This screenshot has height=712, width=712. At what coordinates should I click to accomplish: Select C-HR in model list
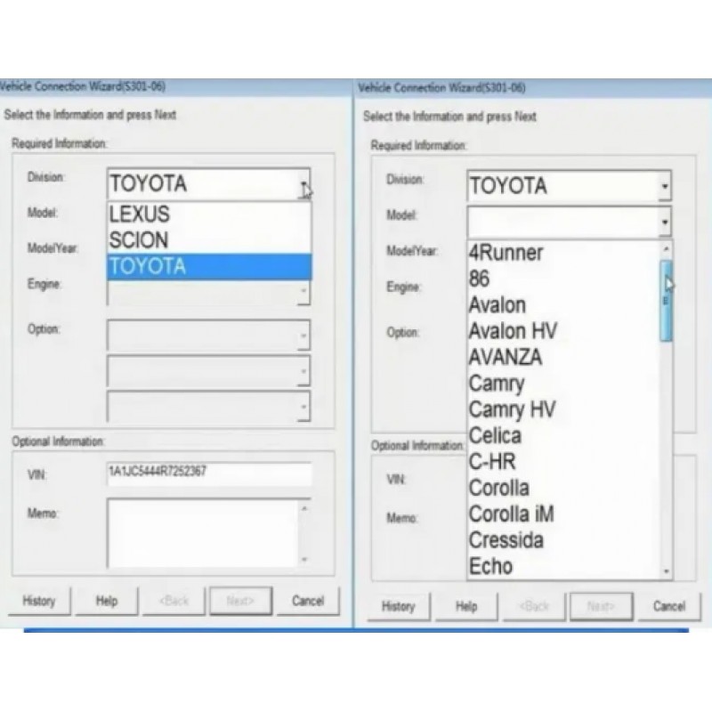point(492,462)
